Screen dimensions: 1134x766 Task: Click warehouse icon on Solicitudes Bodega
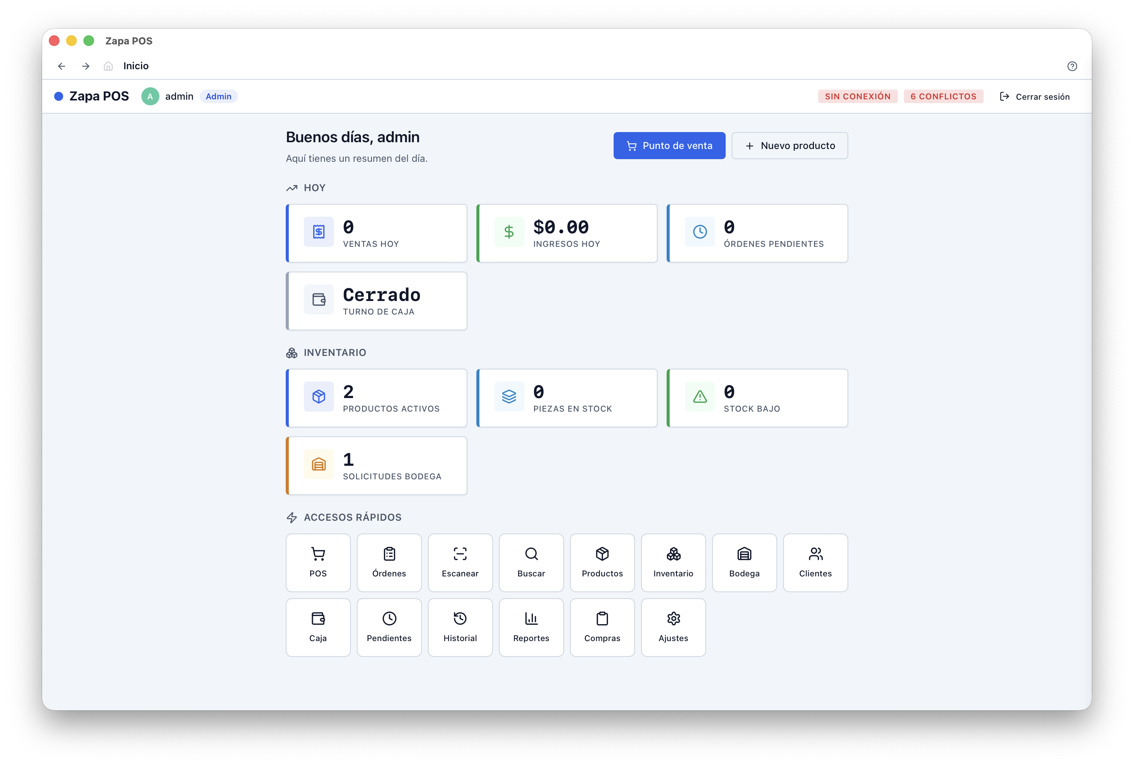tap(318, 464)
